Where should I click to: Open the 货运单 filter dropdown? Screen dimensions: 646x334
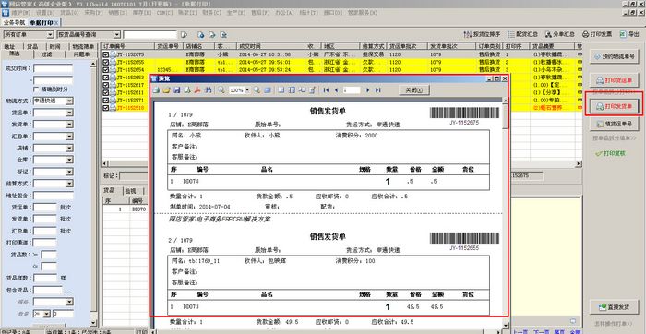[69, 113]
